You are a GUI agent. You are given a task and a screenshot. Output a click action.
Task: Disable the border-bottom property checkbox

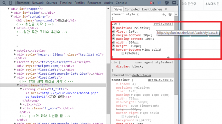pyautogui.click(x=113, y=50)
